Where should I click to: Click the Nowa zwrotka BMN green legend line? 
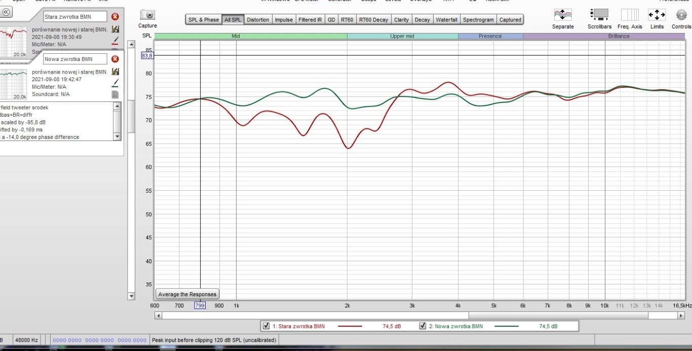pyautogui.click(x=507, y=326)
